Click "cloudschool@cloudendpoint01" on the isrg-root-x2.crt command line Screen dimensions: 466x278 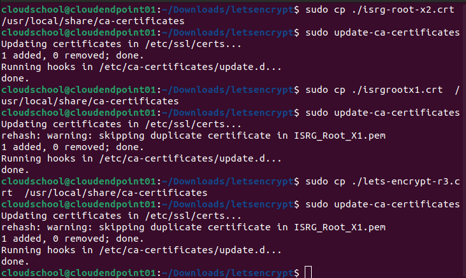(79, 10)
